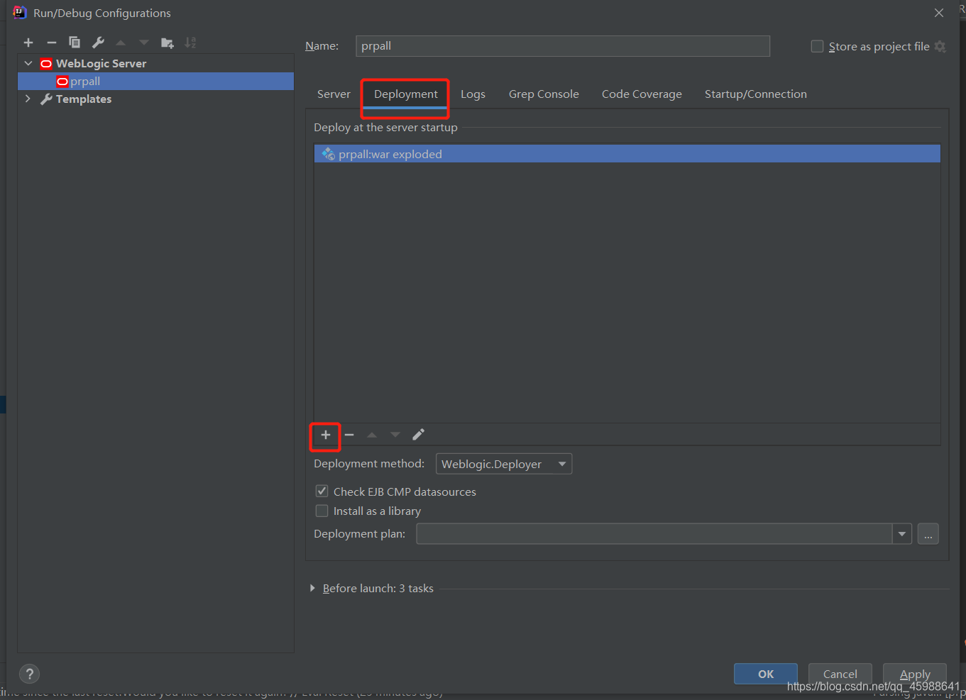Click the Apply button

915,674
